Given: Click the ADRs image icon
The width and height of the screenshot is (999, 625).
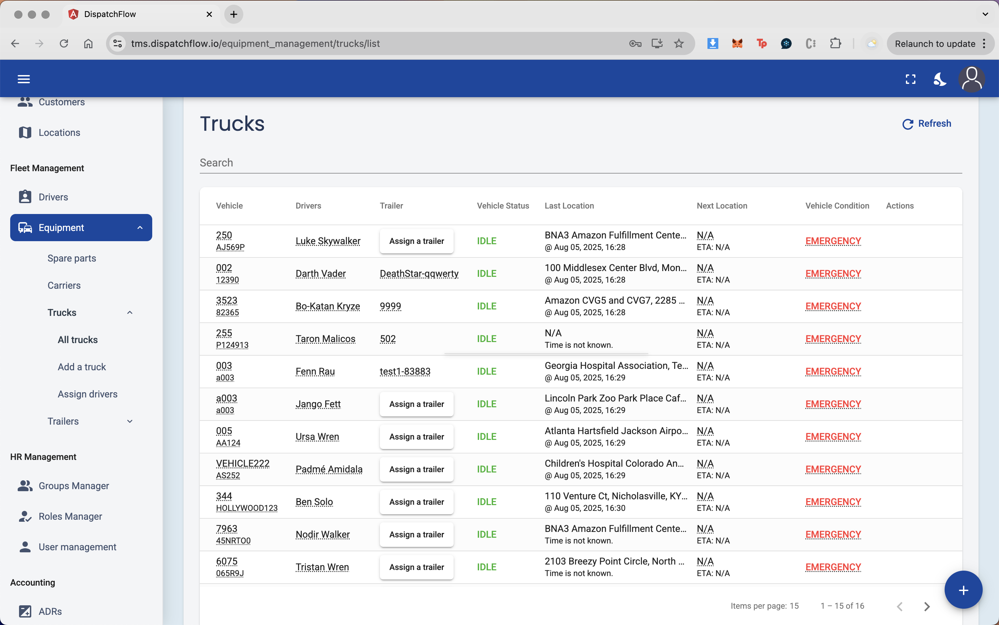Looking at the screenshot, I should 25,611.
